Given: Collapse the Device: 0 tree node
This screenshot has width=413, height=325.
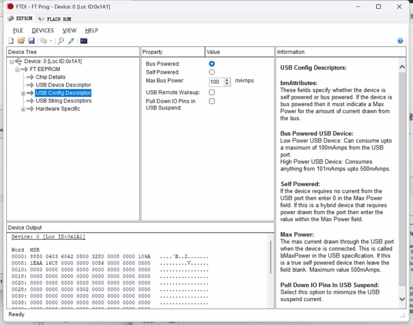Looking at the screenshot, I should pyautogui.click(x=12, y=62).
